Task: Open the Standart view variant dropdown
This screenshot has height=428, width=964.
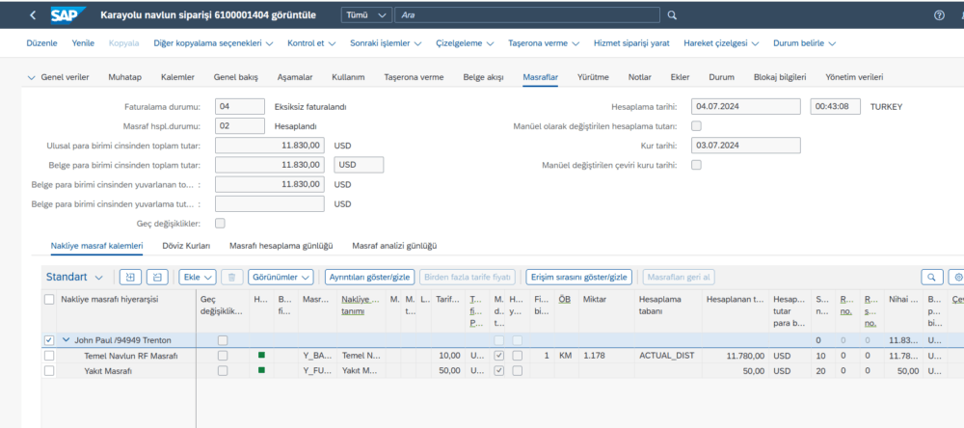Action: [x=74, y=278]
